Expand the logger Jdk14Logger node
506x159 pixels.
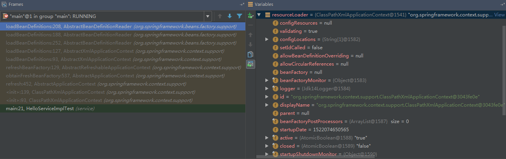(x=267, y=88)
